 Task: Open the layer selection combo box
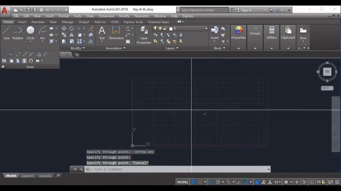pos(180,28)
